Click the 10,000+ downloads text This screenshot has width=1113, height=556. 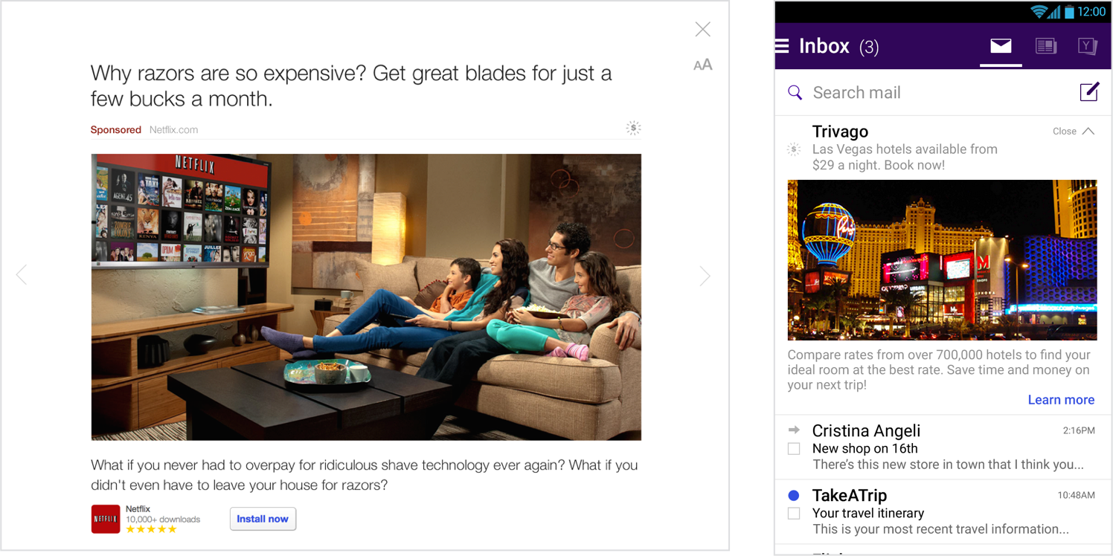(163, 519)
